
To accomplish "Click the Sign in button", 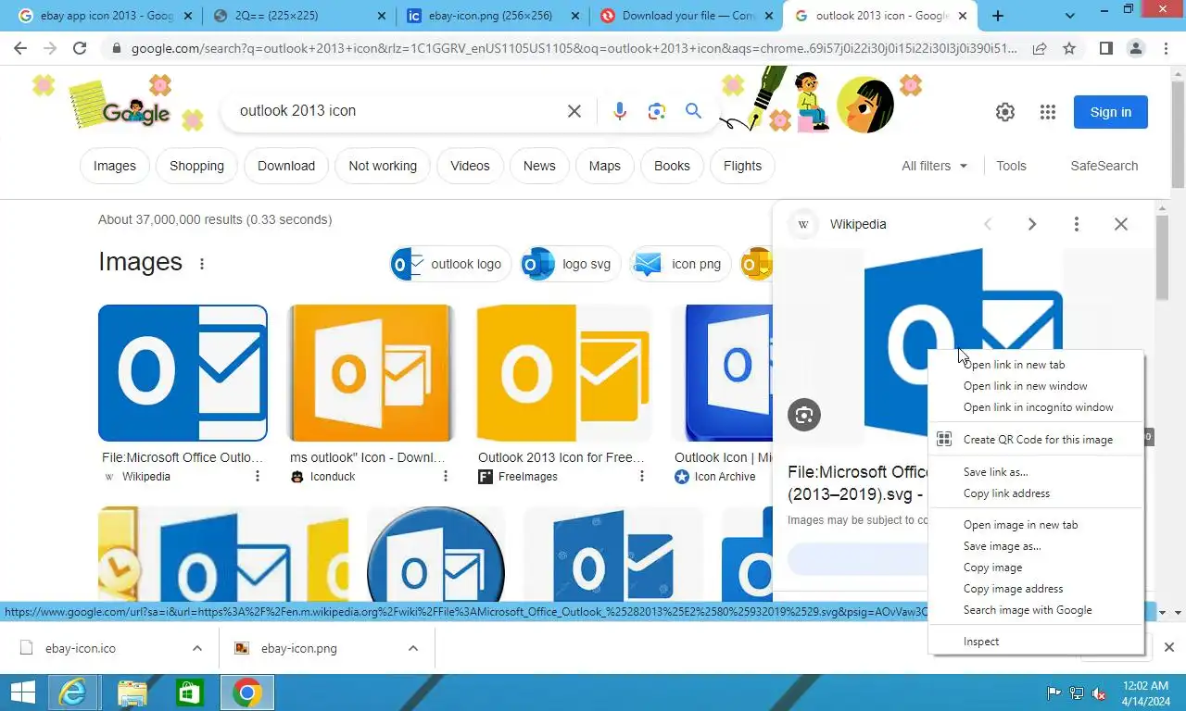I will [x=1110, y=112].
